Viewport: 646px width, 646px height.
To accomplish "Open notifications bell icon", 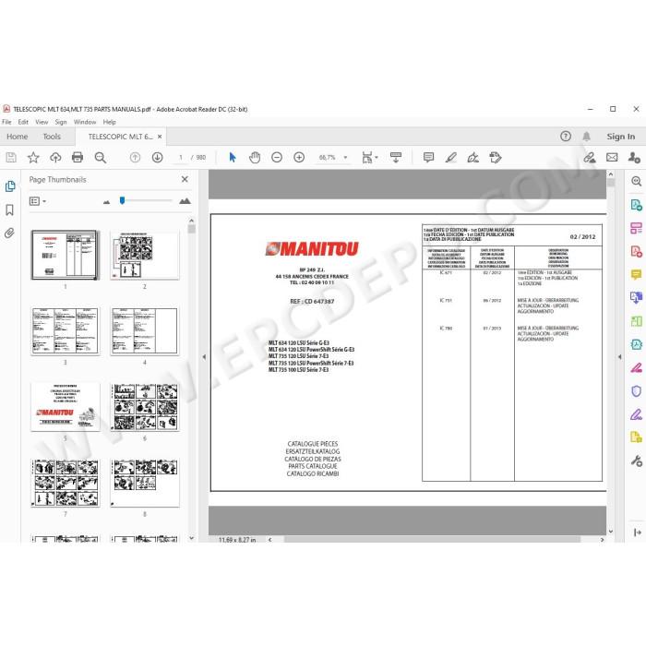I will click(x=587, y=137).
